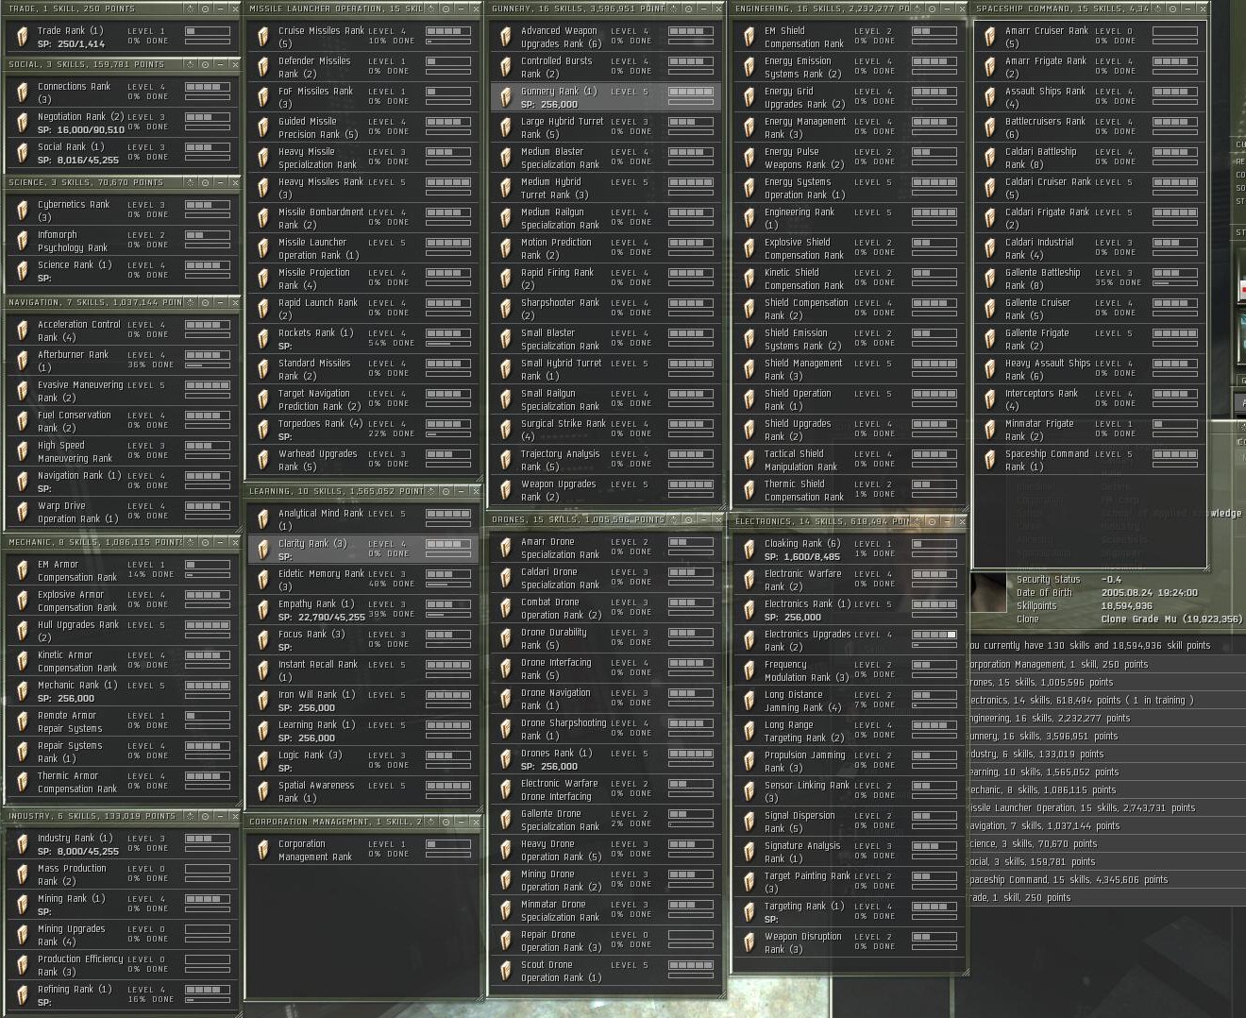The image size is (1246, 1018).
Task: Expand the Gunnery, 16 skills group row
Action: 1106,736
